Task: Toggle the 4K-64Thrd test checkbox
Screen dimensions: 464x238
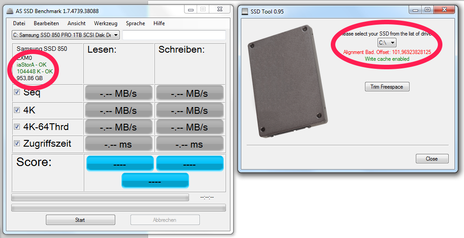Action: click(x=17, y=127)
